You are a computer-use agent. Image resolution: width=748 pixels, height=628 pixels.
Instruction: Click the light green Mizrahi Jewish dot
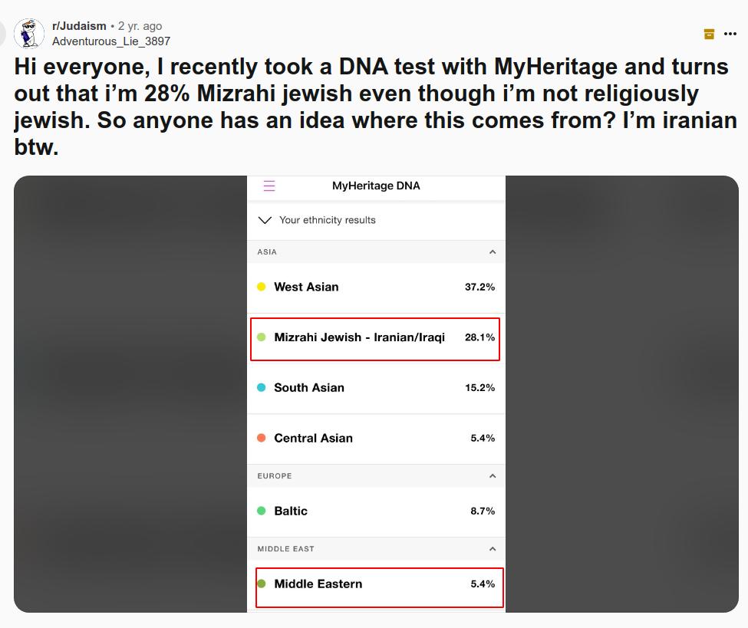click(x=261, y=337)
